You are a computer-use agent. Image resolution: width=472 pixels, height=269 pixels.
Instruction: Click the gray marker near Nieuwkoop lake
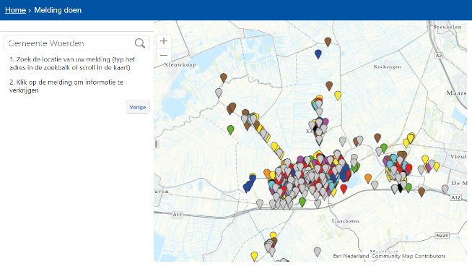[x=219, y=93]
